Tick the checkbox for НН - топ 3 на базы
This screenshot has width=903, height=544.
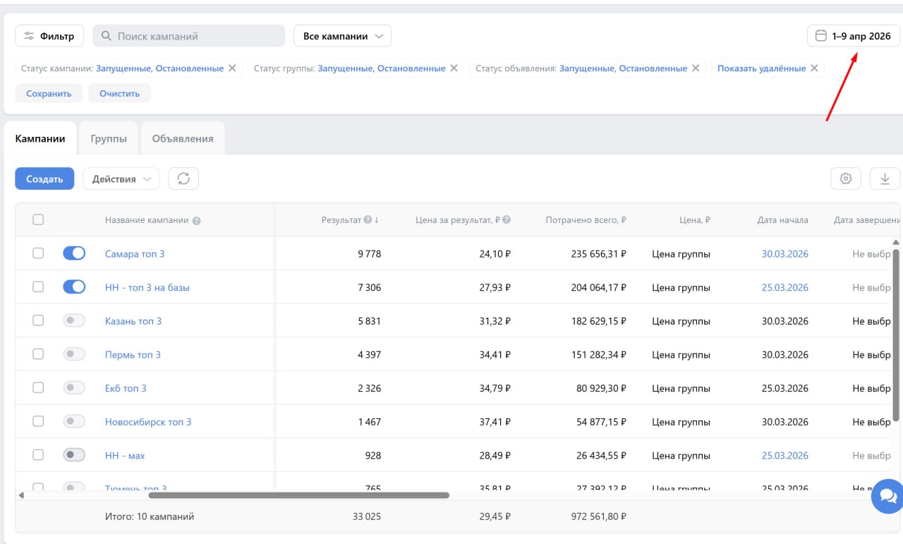point(38,286)
